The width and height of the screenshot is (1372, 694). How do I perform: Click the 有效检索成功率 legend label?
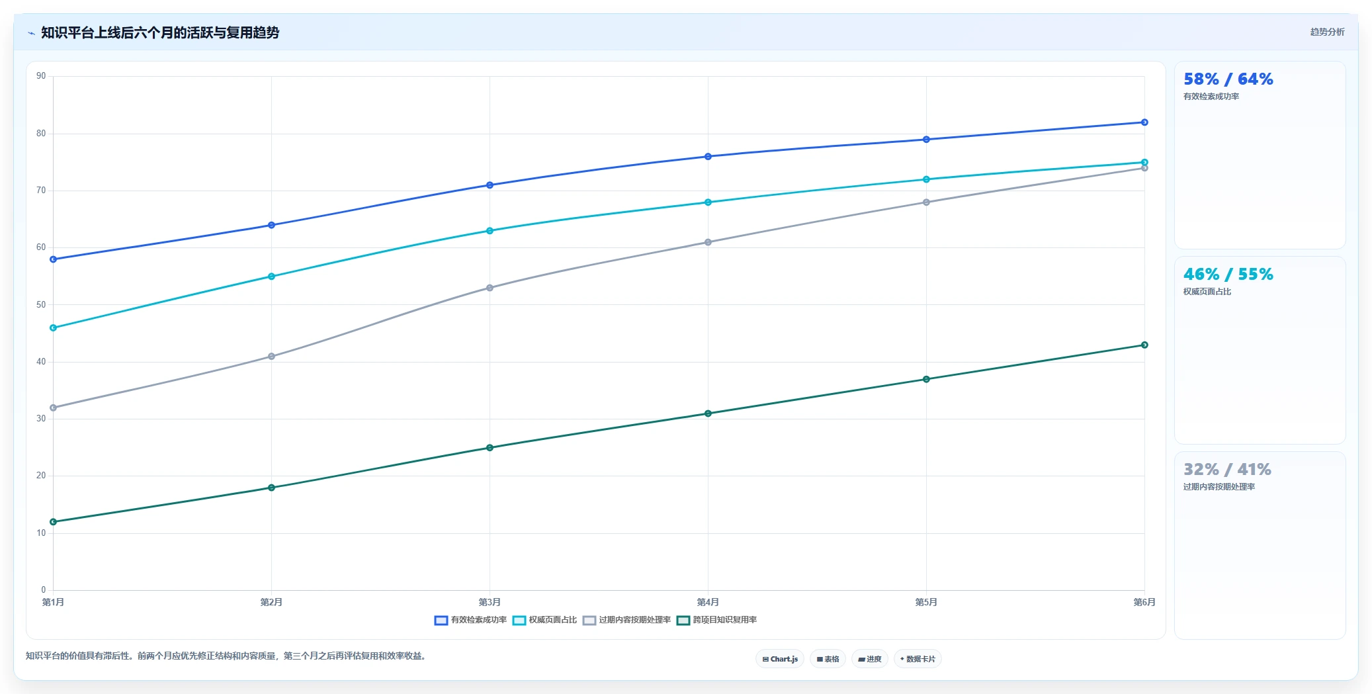click(x=479, y=620)
